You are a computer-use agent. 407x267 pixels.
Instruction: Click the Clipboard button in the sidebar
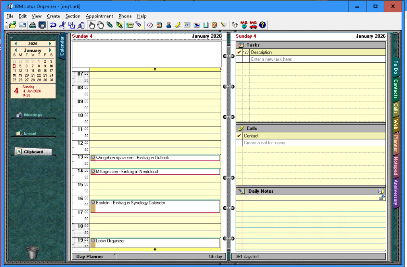[33, 152]
